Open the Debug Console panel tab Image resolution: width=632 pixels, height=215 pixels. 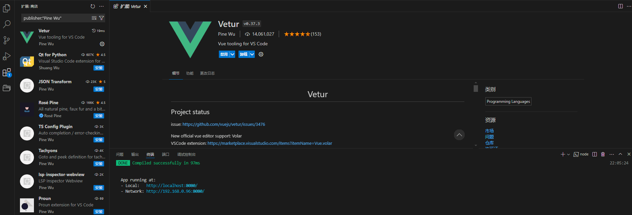(186, 154)
